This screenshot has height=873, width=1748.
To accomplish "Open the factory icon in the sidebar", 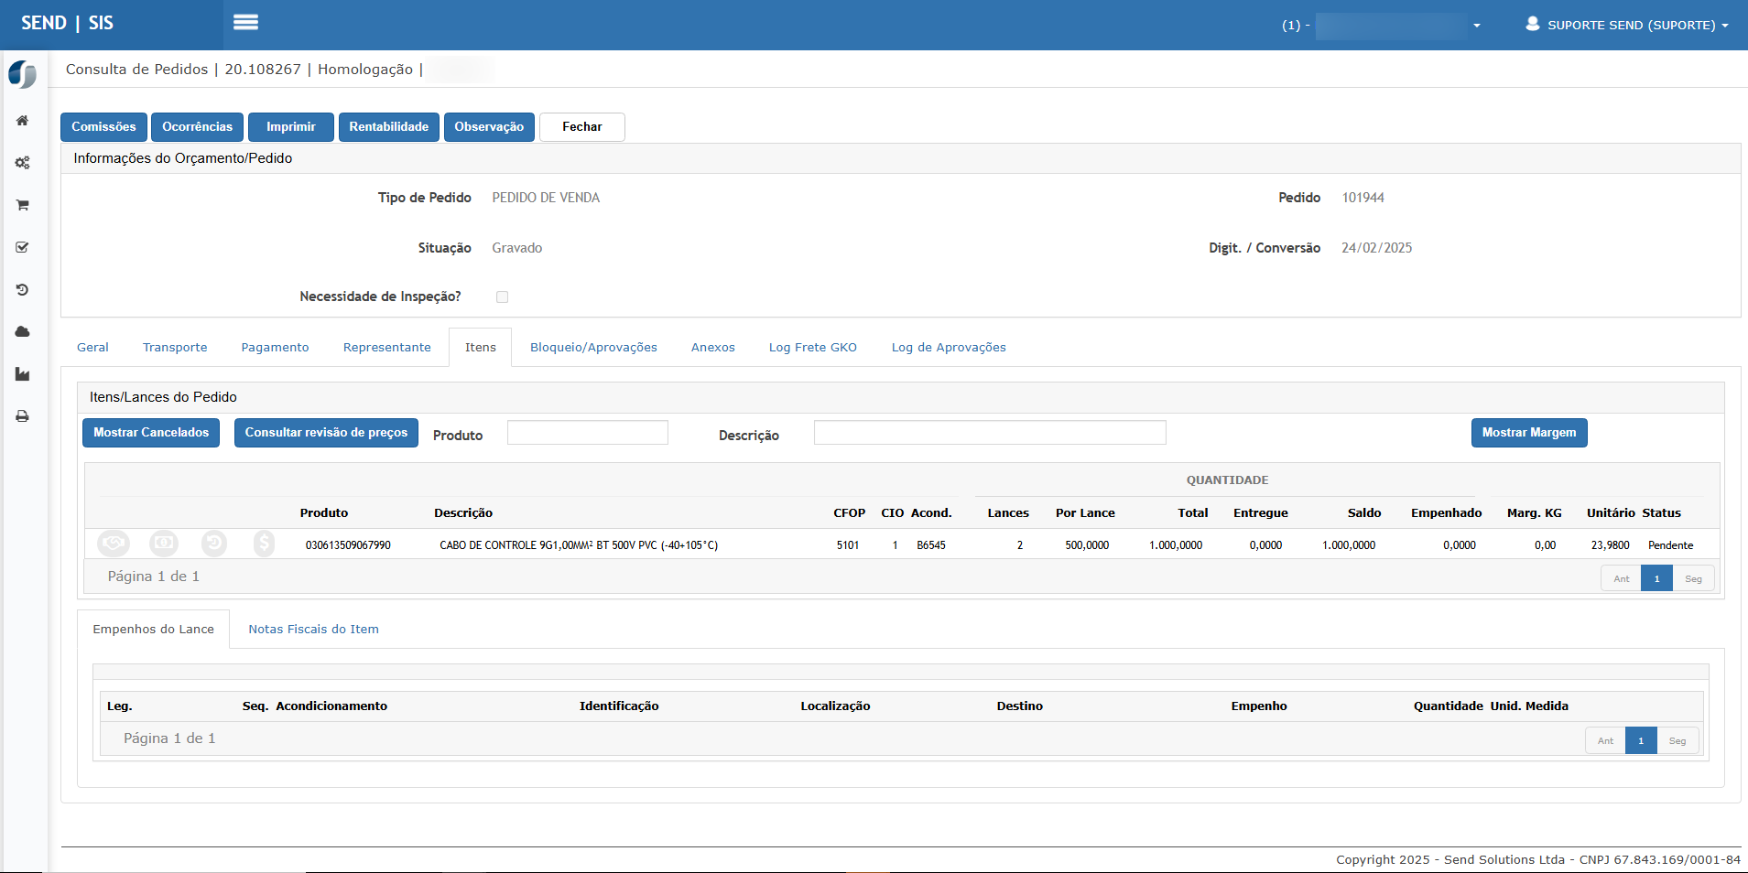I will point(23,374).
